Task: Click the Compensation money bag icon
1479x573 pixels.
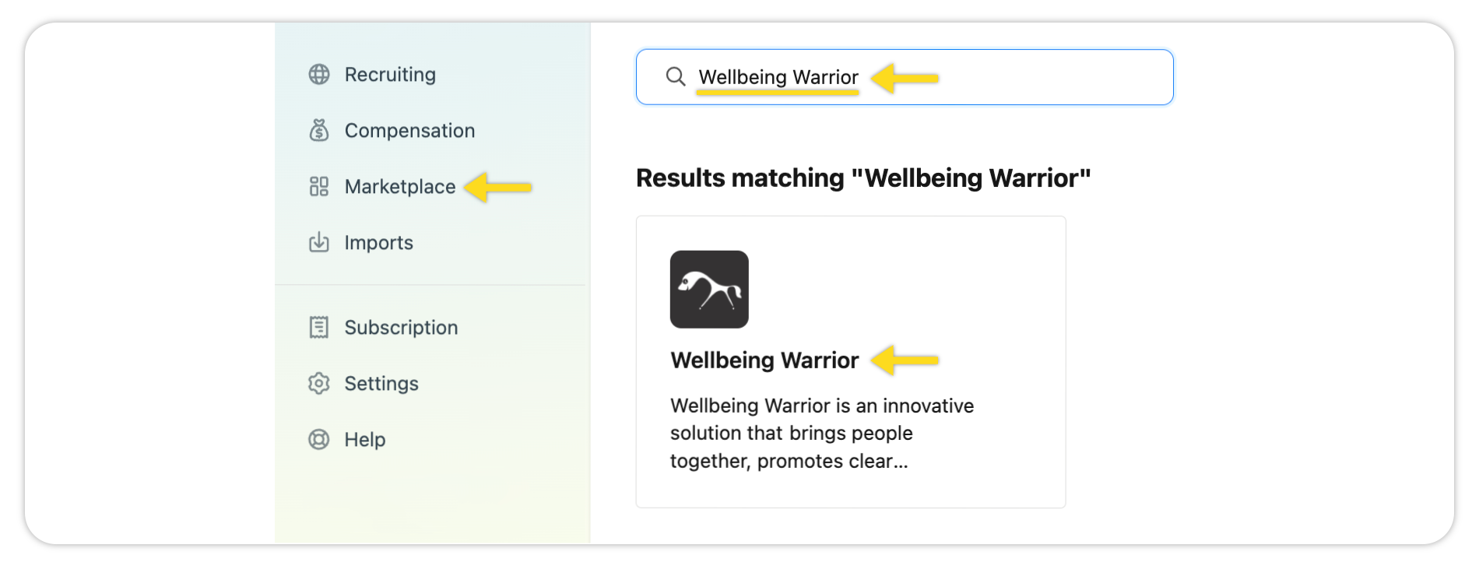Action: pyautogui.click(x=319, y=130)
